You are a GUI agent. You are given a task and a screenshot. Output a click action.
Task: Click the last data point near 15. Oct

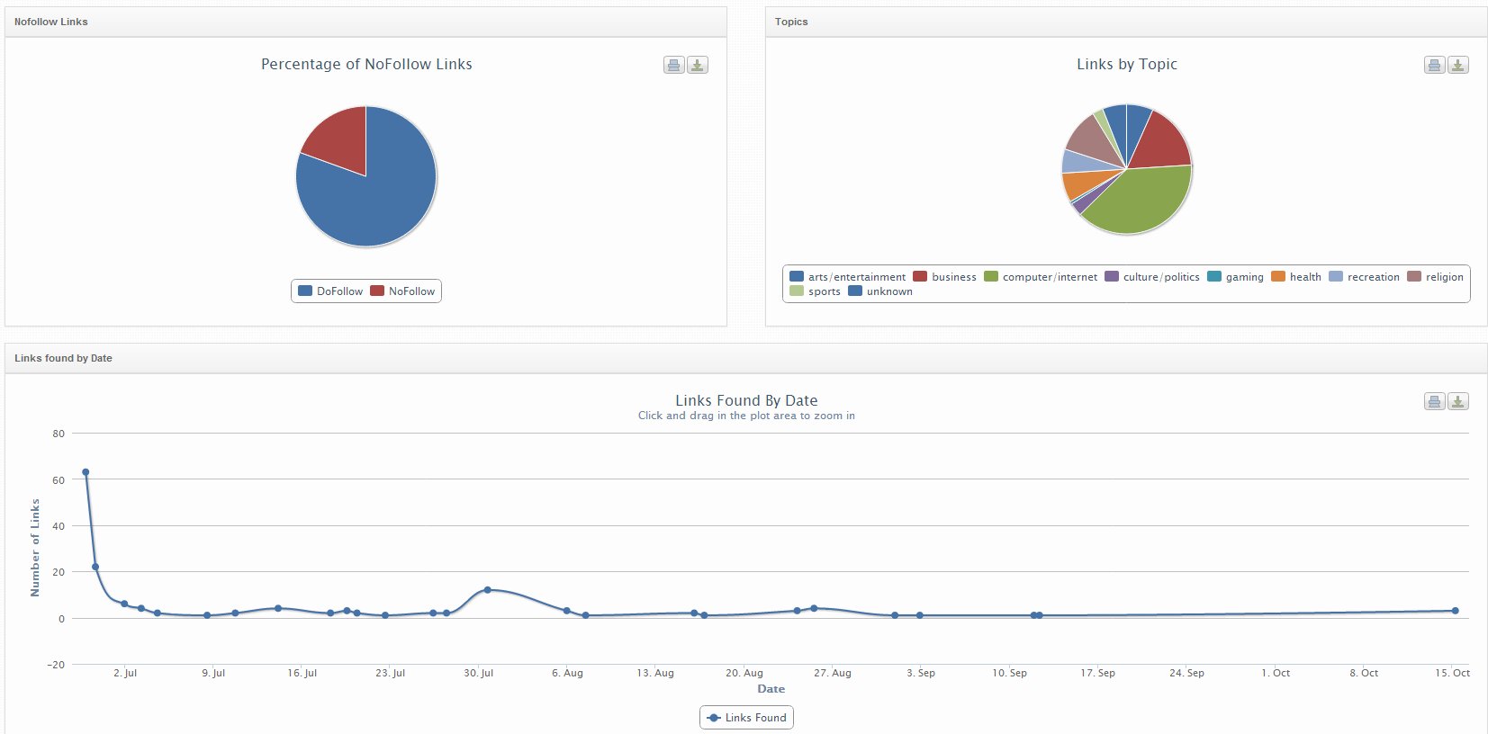(1455, 611)
